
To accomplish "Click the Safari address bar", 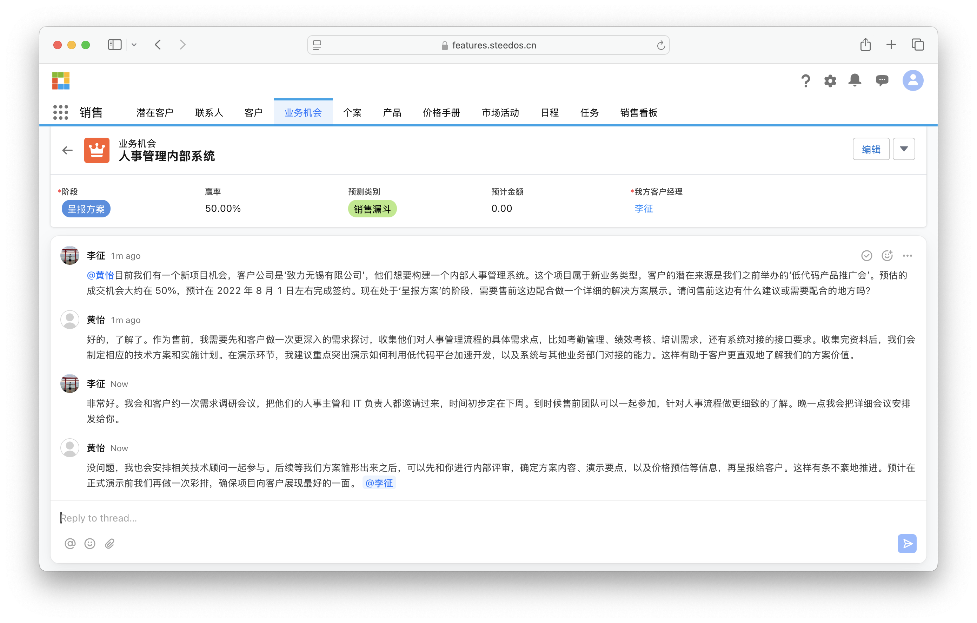I will 488,45.
